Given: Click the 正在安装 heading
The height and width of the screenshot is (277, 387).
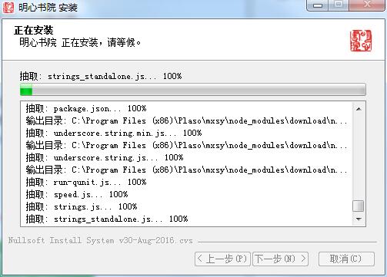Looking at the screenshot, I should click(34, 30).
